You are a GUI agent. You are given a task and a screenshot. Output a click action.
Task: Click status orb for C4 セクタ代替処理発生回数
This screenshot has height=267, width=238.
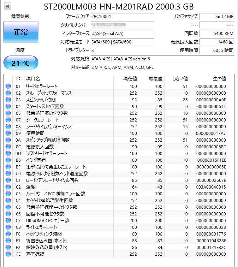click(8, 200)
